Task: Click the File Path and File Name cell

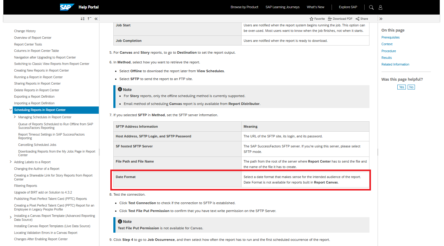Action: tap(177, 164)
